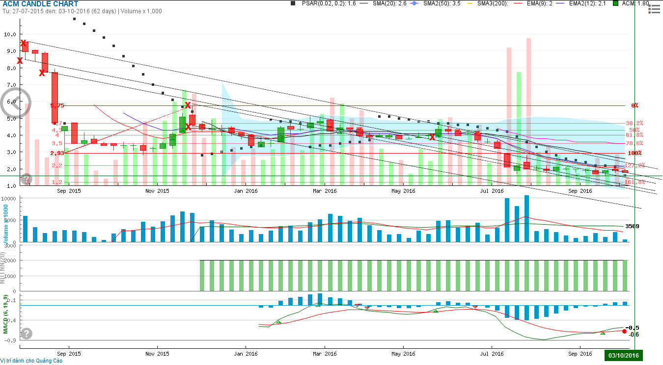
Task: Open help question mark in MACD panel
Action: pos(27,334)
